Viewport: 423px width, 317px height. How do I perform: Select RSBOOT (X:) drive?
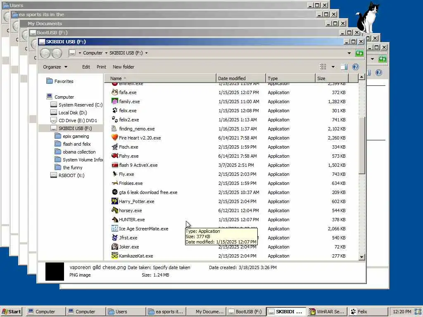click(67, 175)
